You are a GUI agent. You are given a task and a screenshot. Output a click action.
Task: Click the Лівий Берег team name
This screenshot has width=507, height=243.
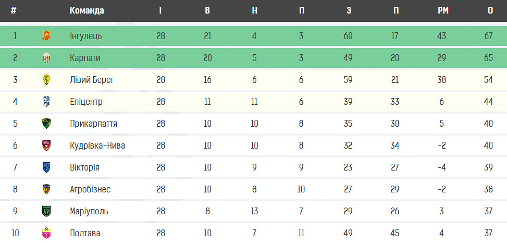pos(92,80)
